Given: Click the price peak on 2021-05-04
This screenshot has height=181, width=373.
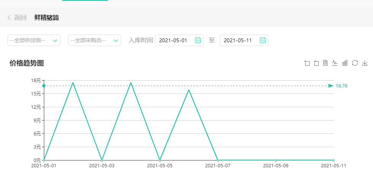Looking at the screenshot, I should tap(131, 83).
